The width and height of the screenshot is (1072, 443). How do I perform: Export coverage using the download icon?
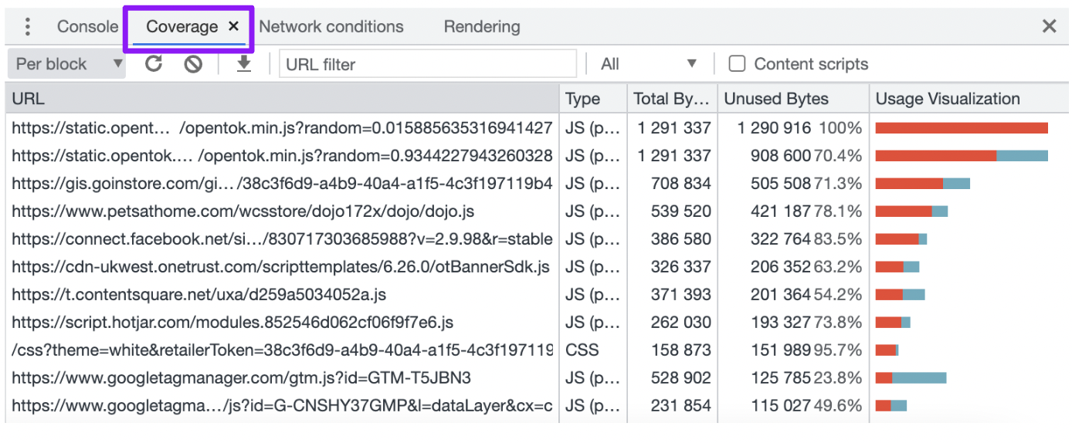click(x=244, y=64)
